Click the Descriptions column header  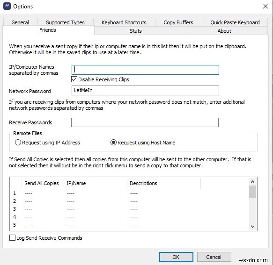(x=164, y=183)
